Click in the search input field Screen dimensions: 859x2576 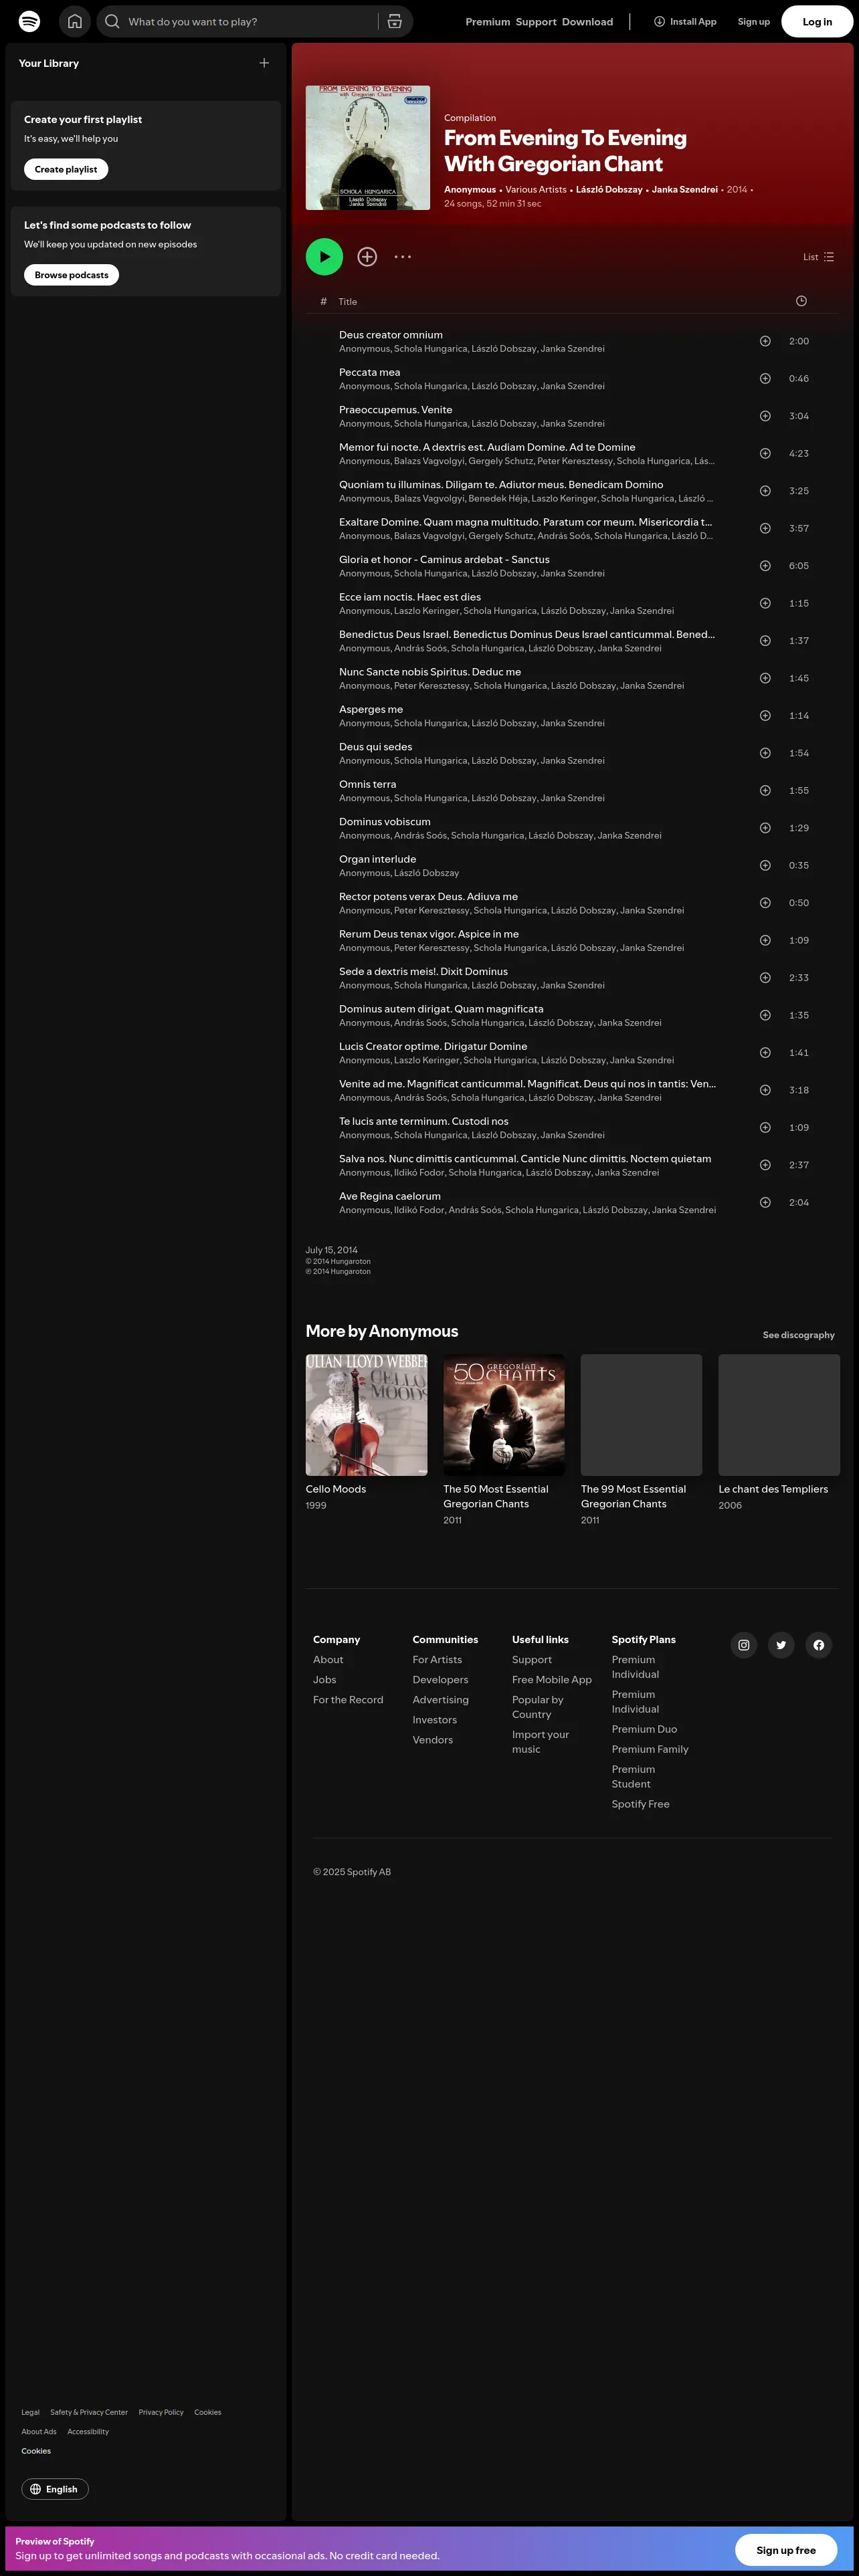click(x=250, y=22)
